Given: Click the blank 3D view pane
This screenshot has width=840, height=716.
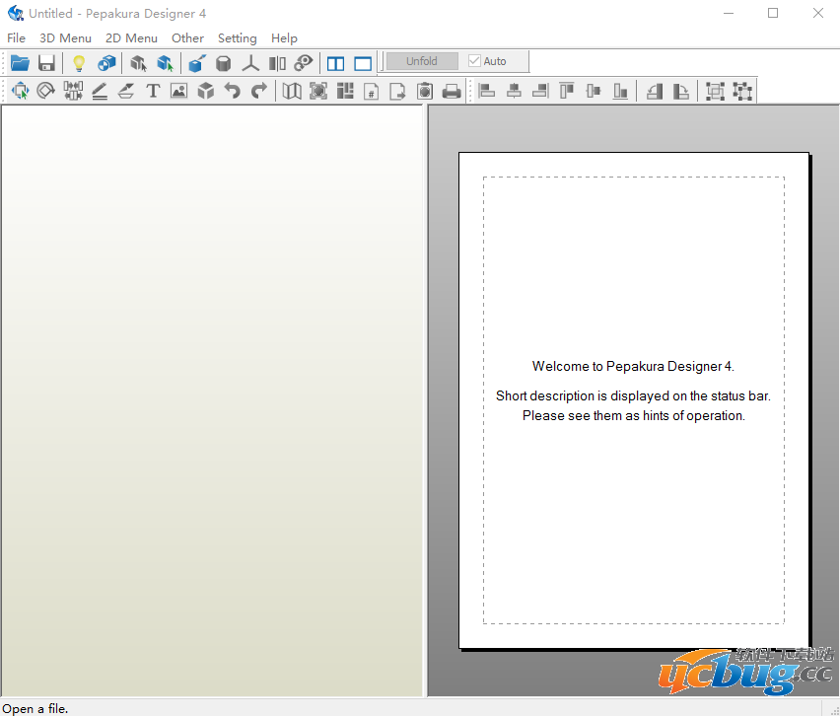Looking at the screenshot, I should pyautogui.click(x=212, y=394).
